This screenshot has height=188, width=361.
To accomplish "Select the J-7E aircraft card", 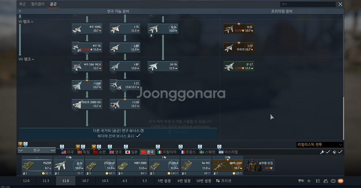I will [x=125, y=29].
